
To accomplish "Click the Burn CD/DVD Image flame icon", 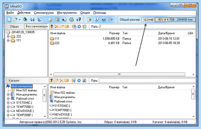I will point(79,20).
